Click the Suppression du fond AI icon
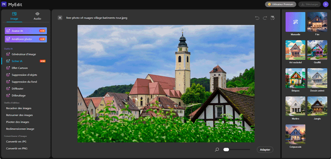331x159 pixels. [8, 82]
